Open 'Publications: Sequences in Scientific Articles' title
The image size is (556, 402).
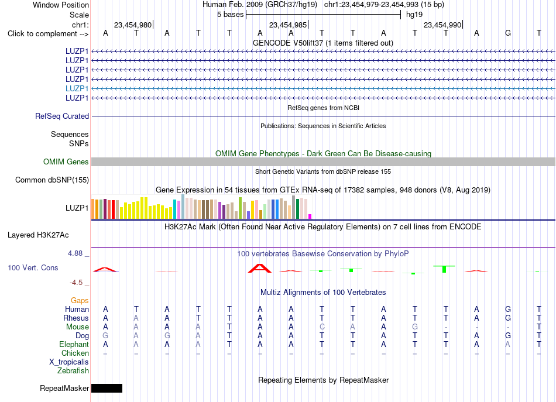pyautogui.click(x=323, y=126)
